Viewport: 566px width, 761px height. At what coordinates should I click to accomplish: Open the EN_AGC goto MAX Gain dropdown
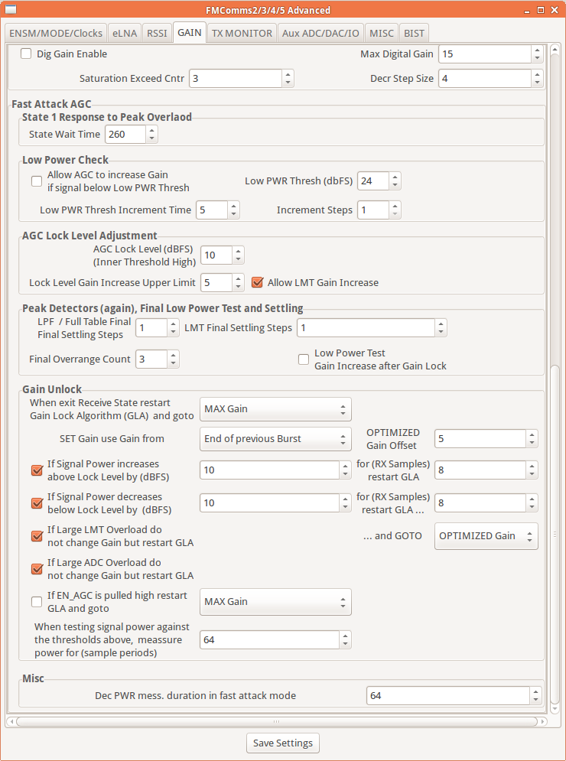point(275,602)
